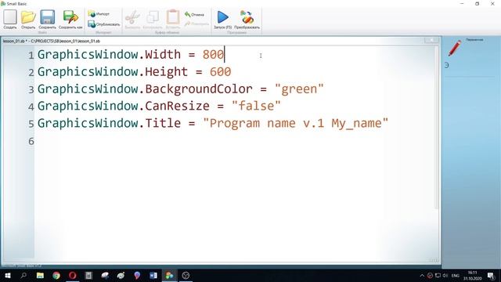Choose Сохранить как in the toolbar
This screenshot has height=282, width=501.
pos(70,19)
